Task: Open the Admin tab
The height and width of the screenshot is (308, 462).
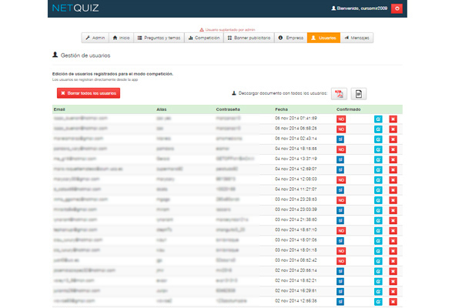Action: pos(95,38)
